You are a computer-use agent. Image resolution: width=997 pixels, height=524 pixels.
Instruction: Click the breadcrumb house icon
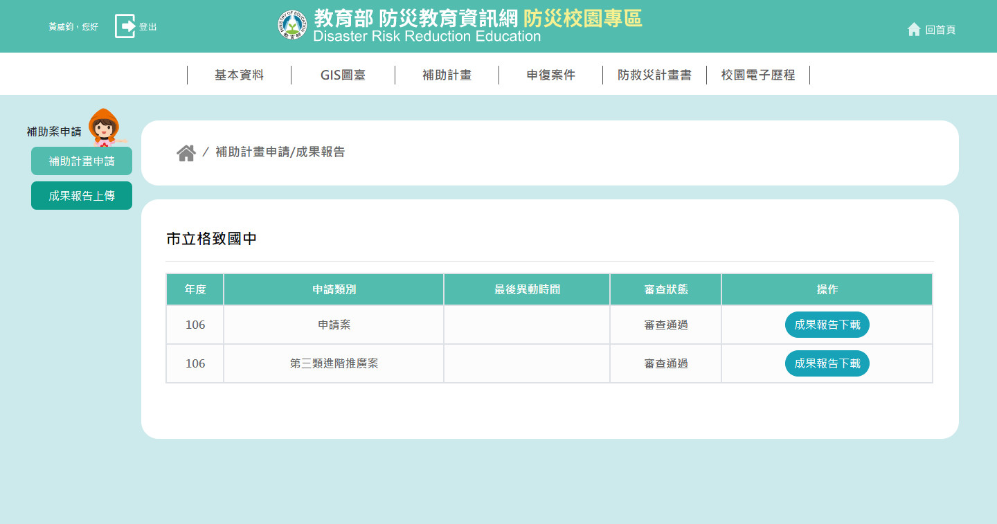point(186,153)
